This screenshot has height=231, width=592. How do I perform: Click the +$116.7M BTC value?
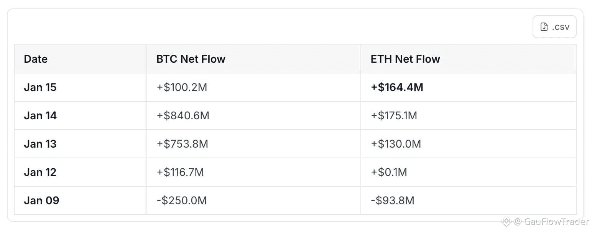[180, 172]
